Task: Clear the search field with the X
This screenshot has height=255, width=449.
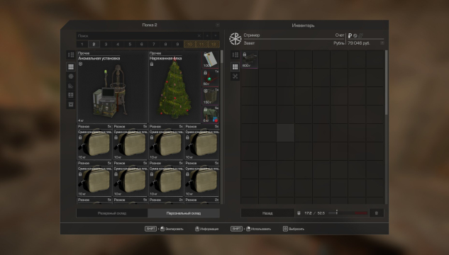Action: click(x=199, y=35)
